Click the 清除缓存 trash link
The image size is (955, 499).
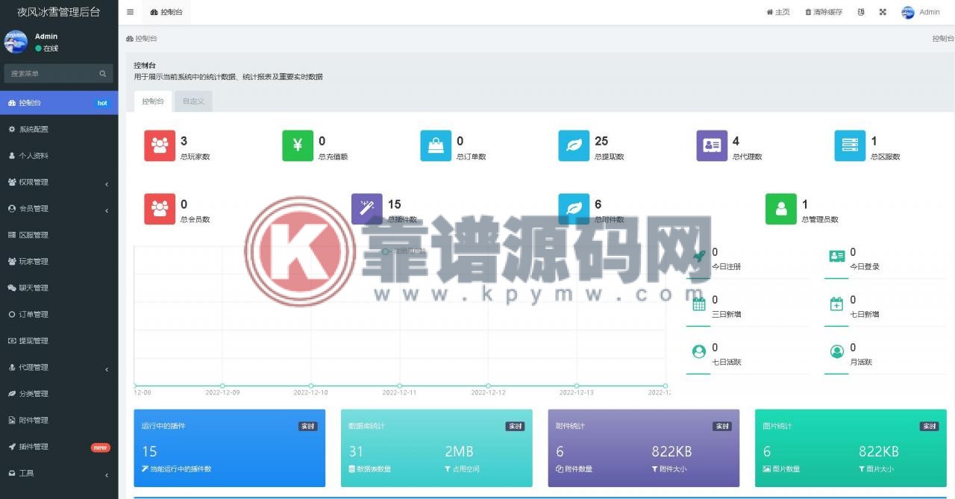[824, 12]
